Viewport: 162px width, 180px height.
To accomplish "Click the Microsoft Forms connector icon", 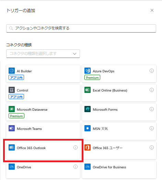I will (x=88, y=109).
